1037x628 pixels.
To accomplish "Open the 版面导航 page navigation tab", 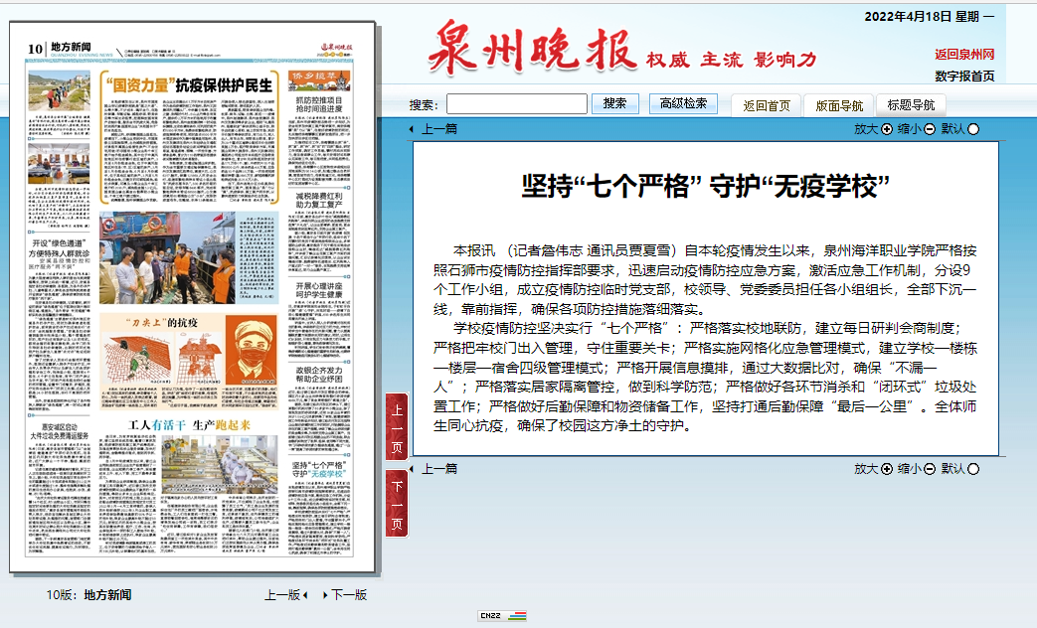I will [839, 105].
